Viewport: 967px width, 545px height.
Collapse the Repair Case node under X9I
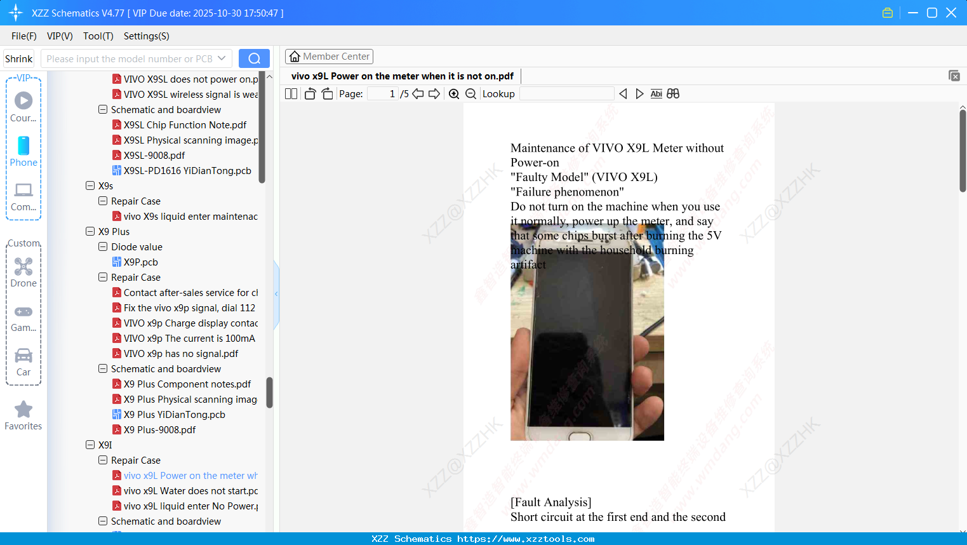pos(103,460)
